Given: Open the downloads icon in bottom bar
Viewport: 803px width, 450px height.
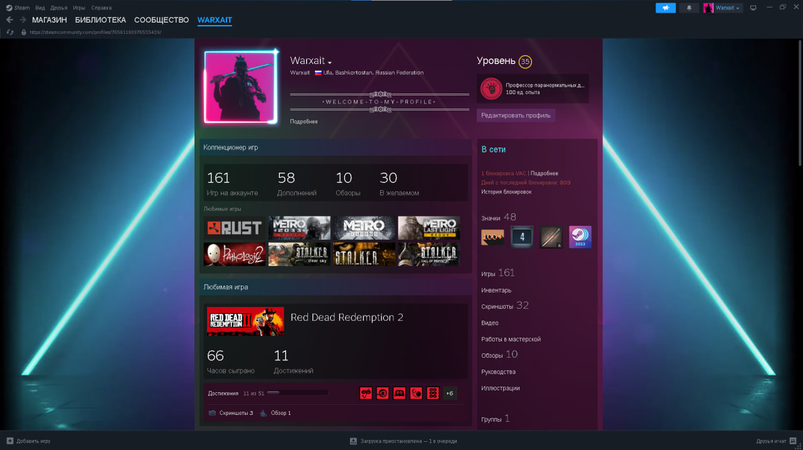Looking at the screenshot, I should [x=353, y=441].
